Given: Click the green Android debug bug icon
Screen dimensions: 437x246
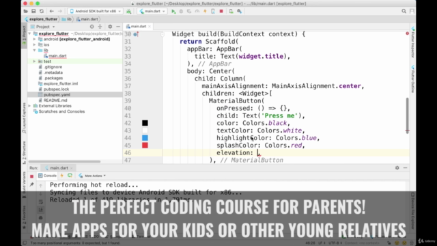Looking at the screenshot, I should (129, 11).
